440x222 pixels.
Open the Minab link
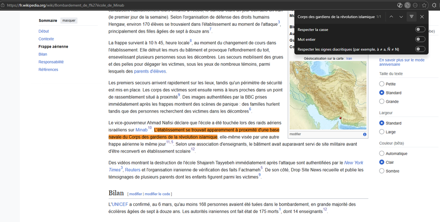click(x=141, y=130)
